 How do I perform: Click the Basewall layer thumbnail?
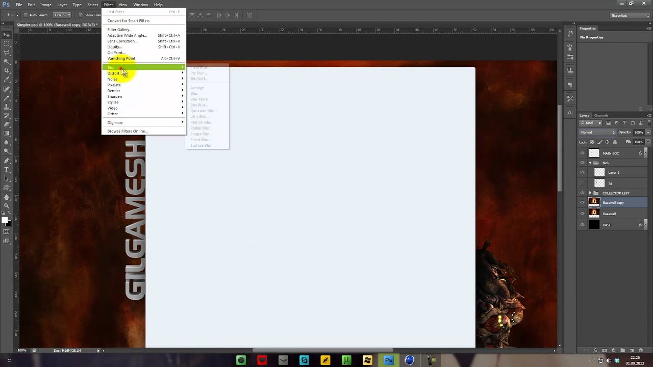click(x=594, y=214)
